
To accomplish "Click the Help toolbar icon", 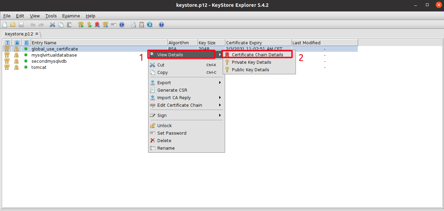I will tap(161, 25).
